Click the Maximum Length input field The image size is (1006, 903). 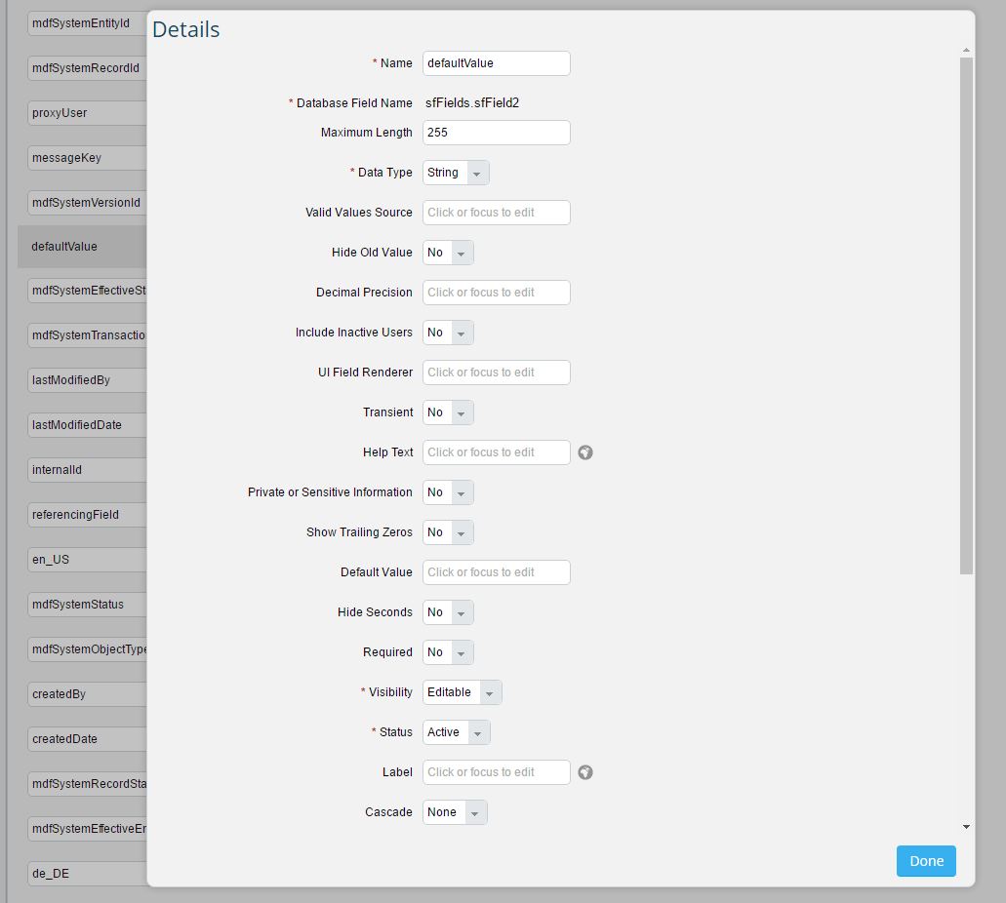coord(496,133)
